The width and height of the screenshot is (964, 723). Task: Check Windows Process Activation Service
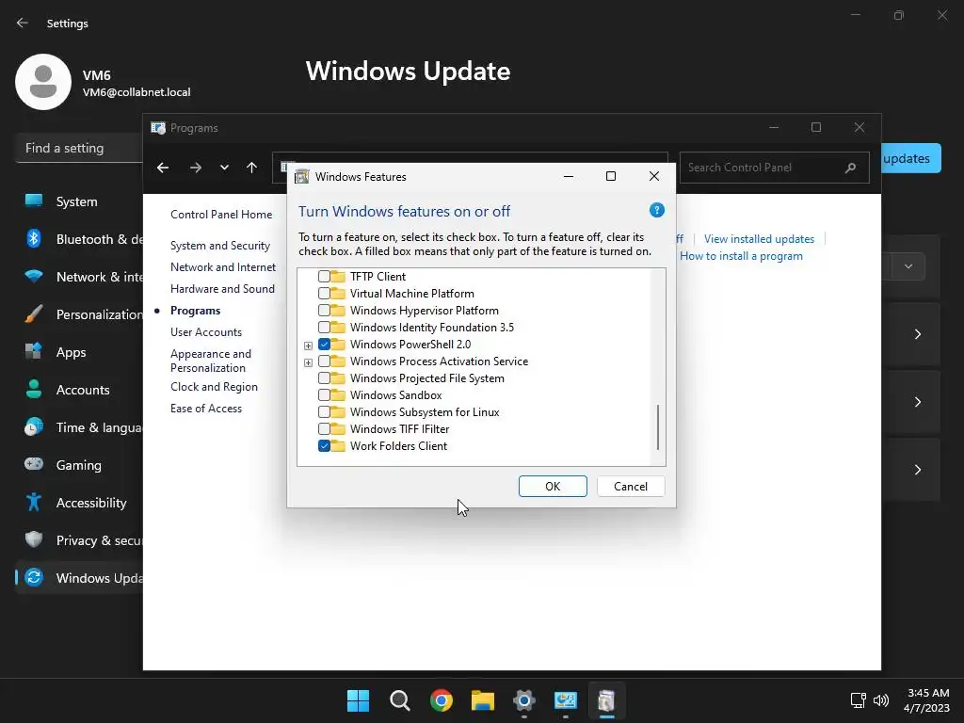tap(324, 361)
